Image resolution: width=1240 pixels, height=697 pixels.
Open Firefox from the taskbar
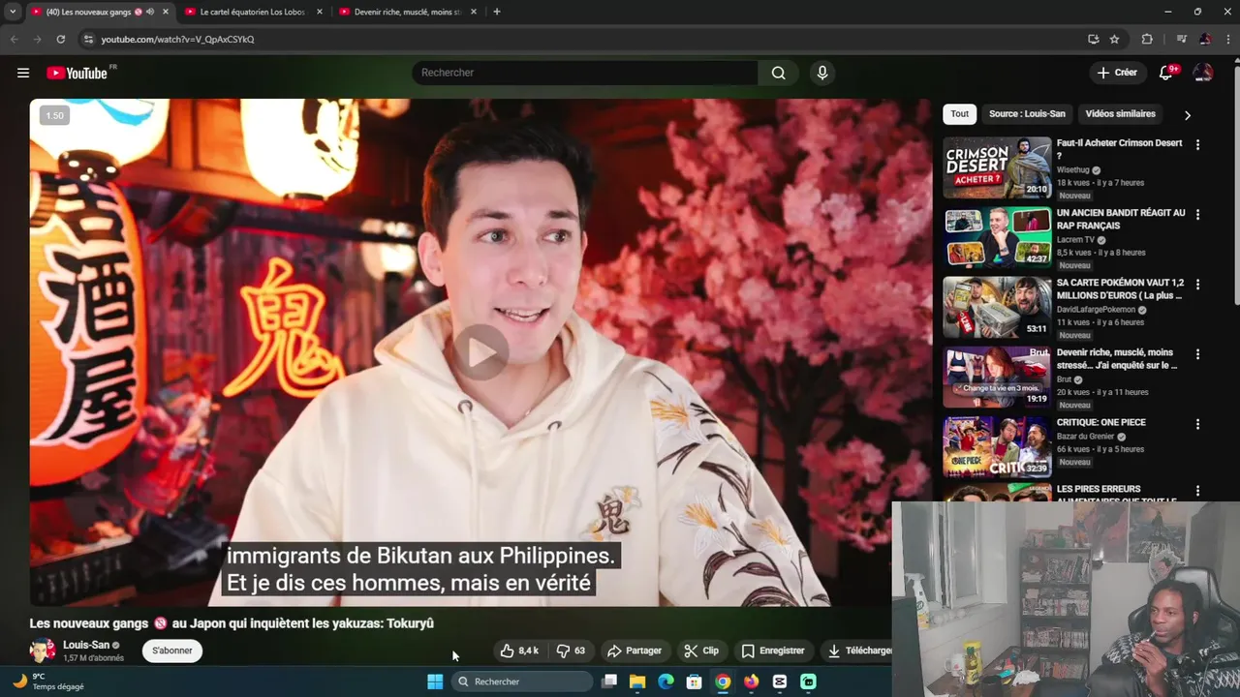coord(752,682)
